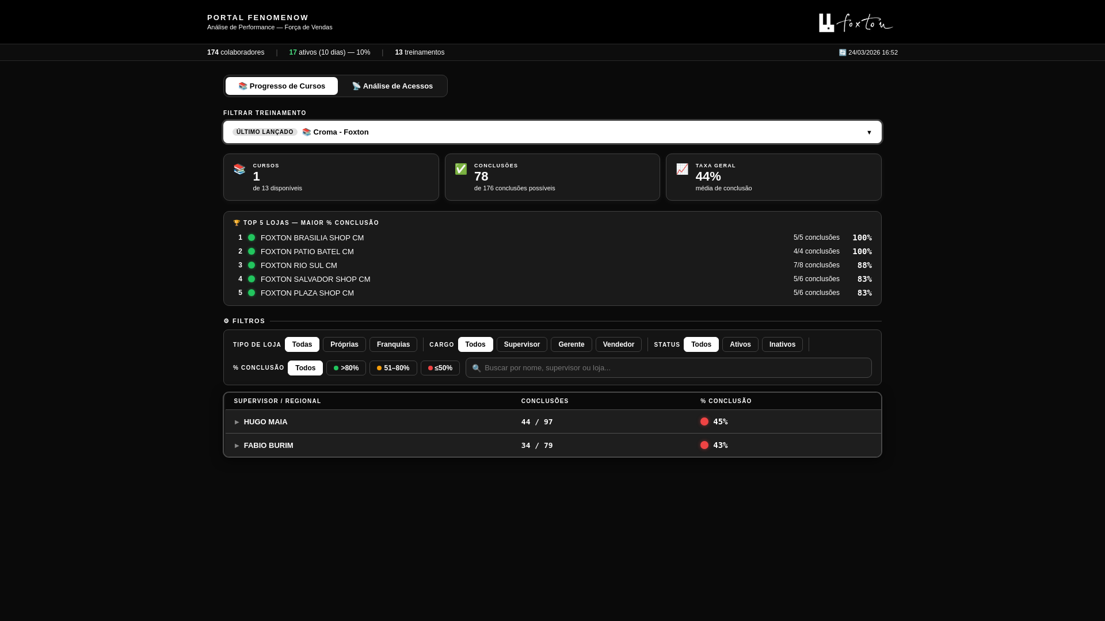Viewport: 1105px width, 621px height.
Task: Filter cargo by Gerente
Action: (x=571, y=344)
